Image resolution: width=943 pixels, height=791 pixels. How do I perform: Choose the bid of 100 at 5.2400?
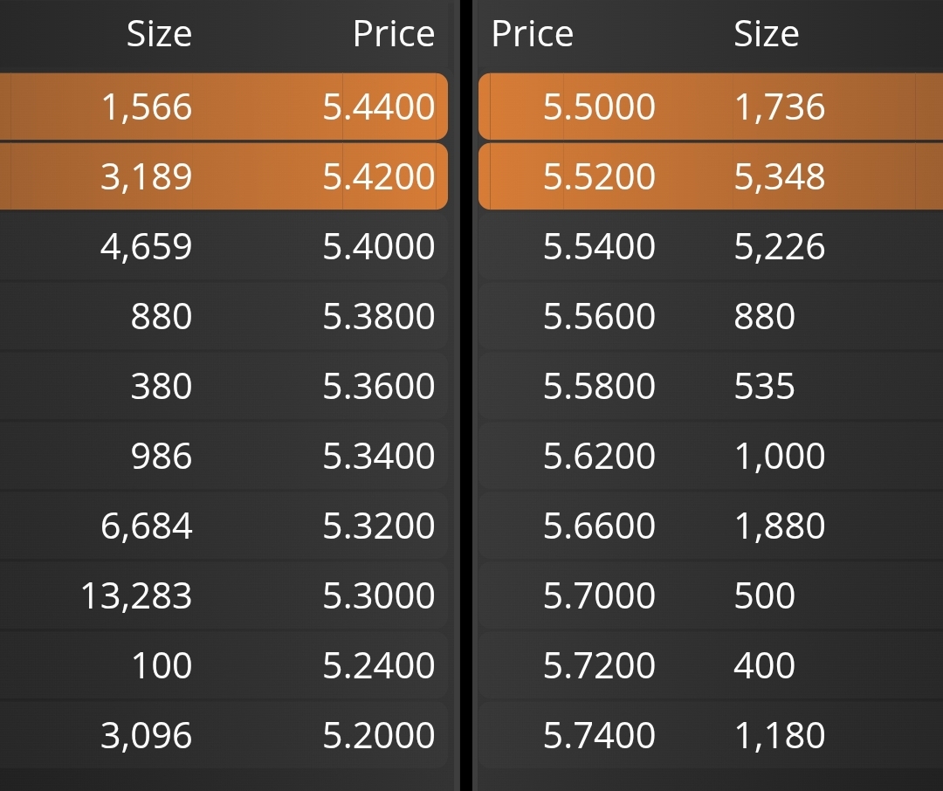pos(224,664)
